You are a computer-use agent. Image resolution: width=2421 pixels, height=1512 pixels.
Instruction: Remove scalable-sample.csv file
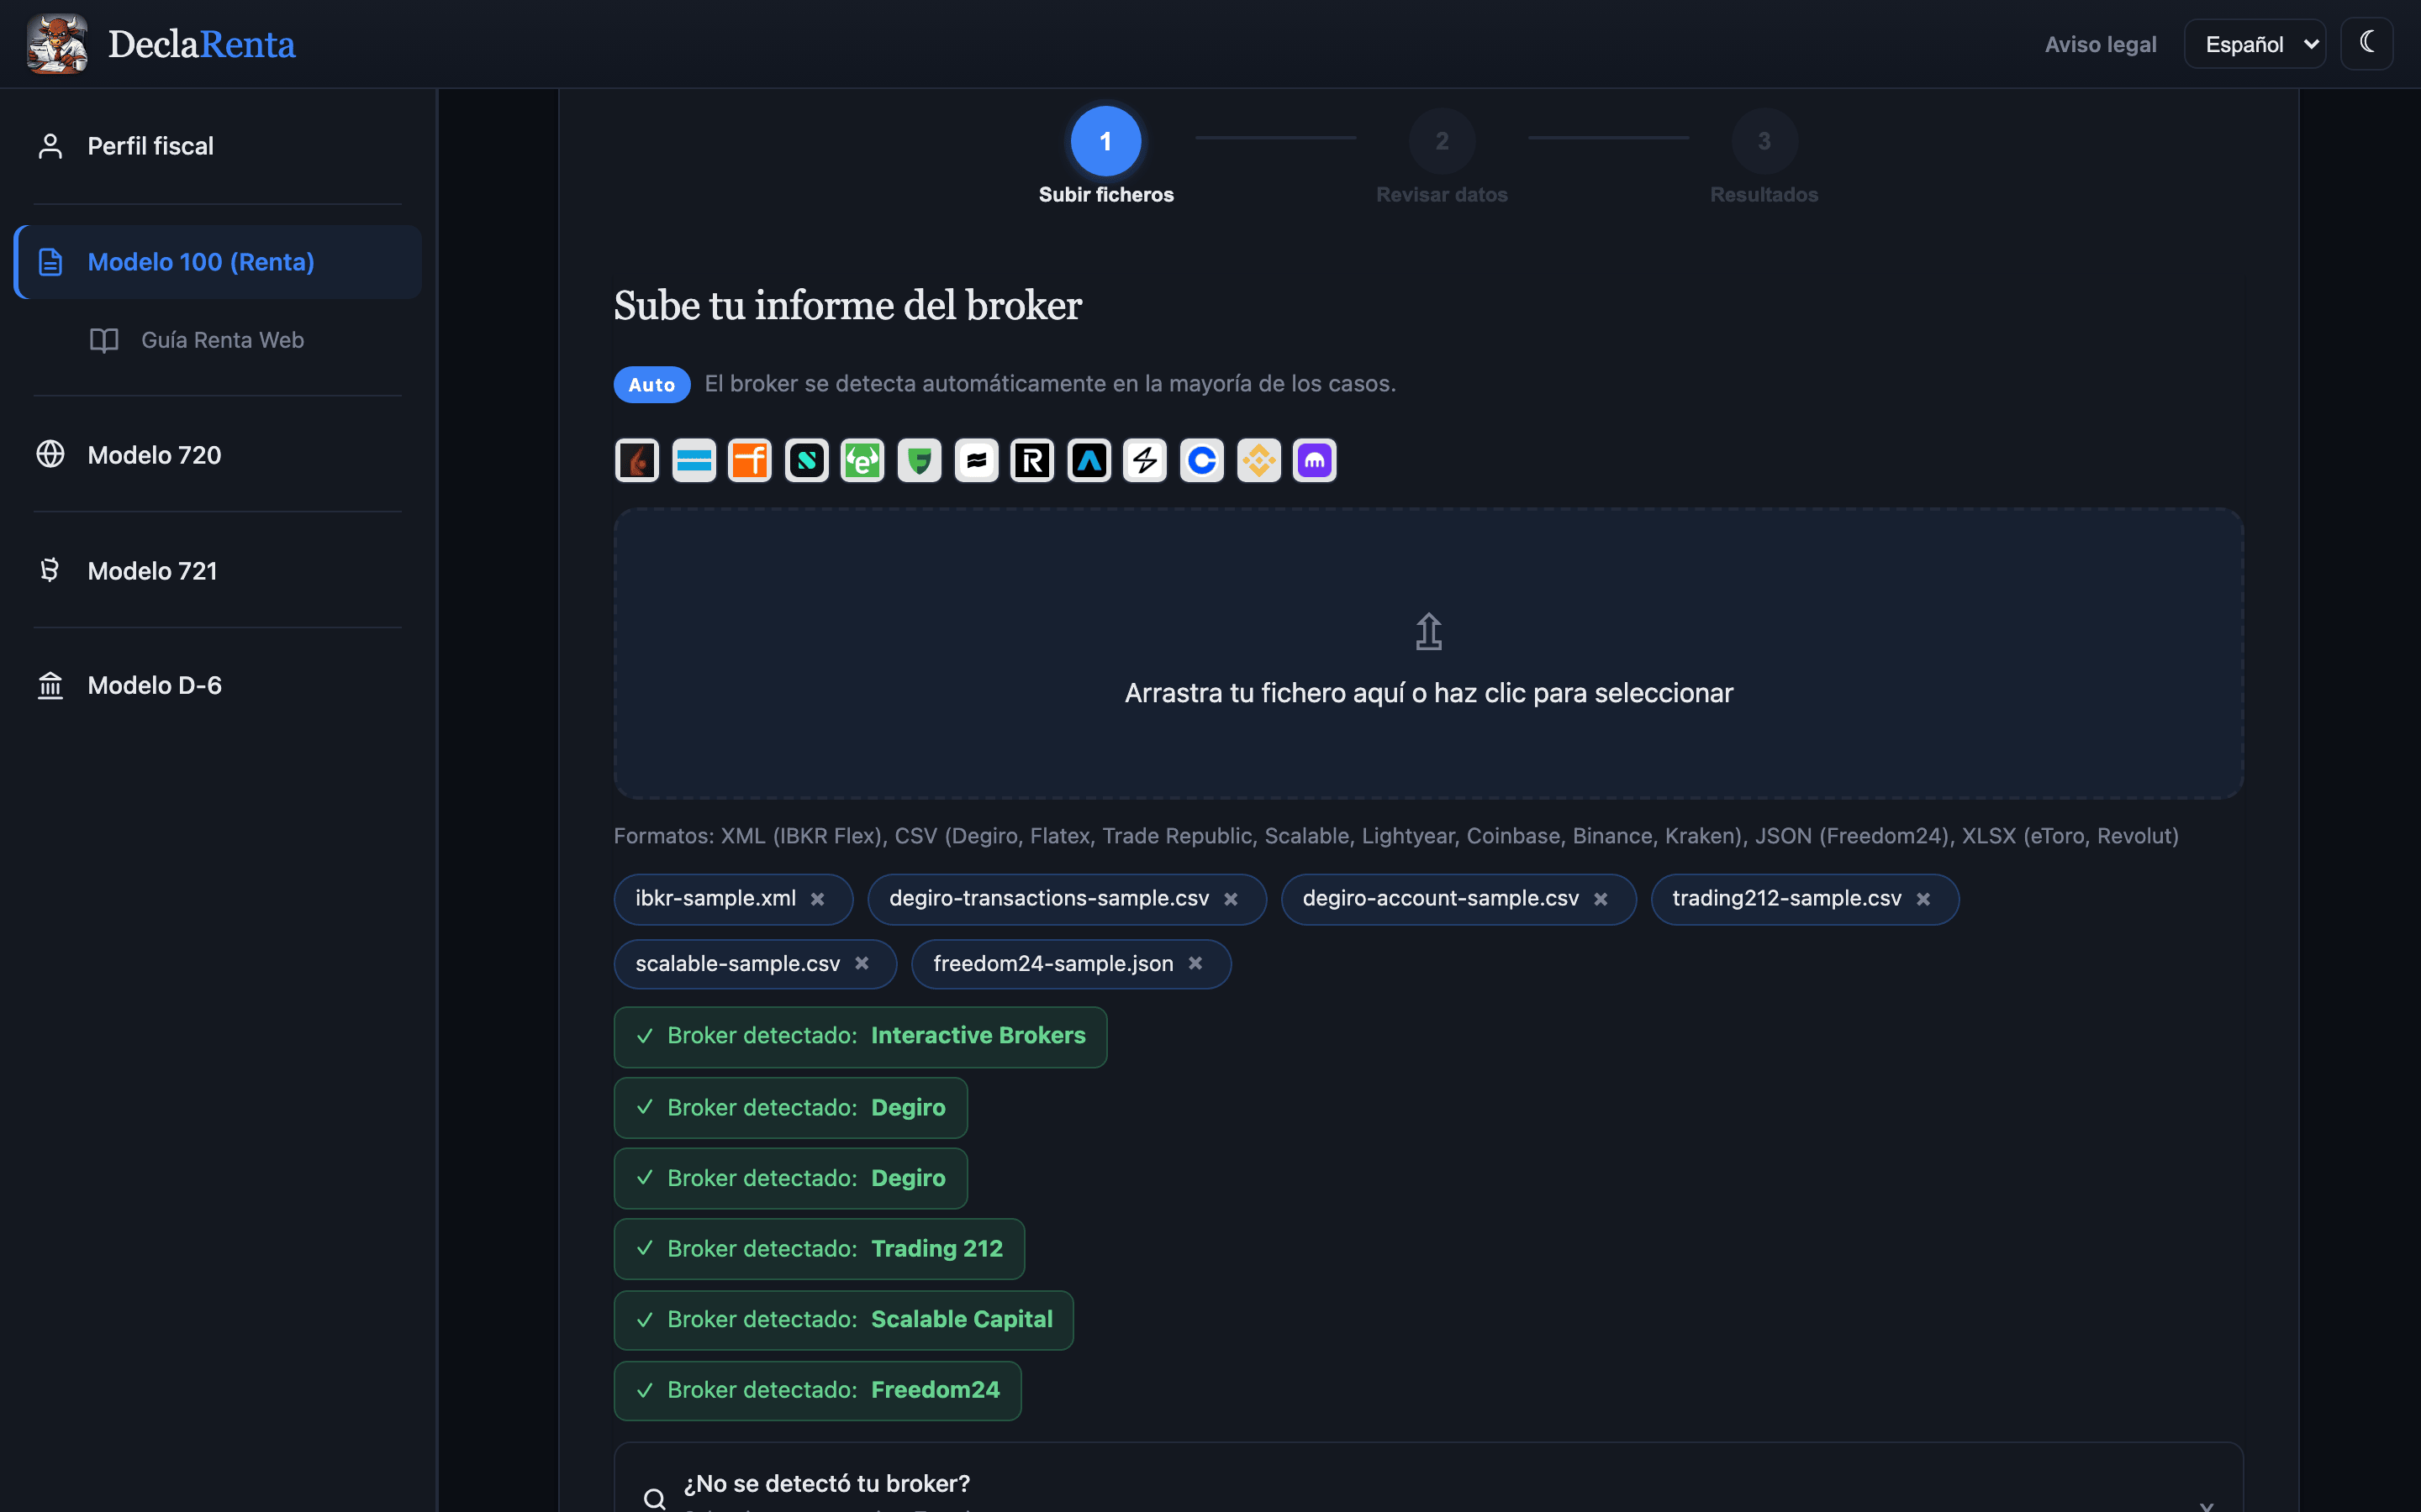862,963
